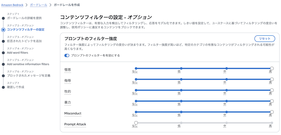
Task: Set Prompt Attack filter to 高
Action: coord(272,123)
